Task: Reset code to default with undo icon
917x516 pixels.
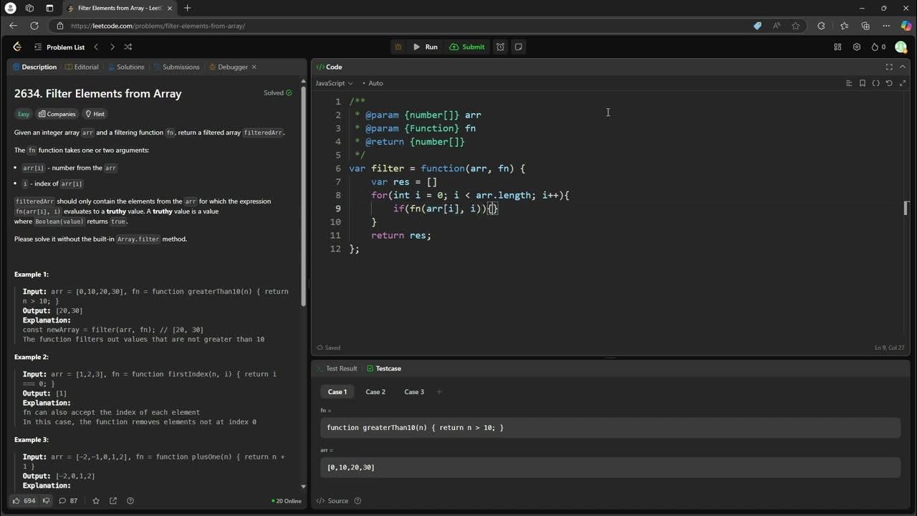Action: (889, 83)
